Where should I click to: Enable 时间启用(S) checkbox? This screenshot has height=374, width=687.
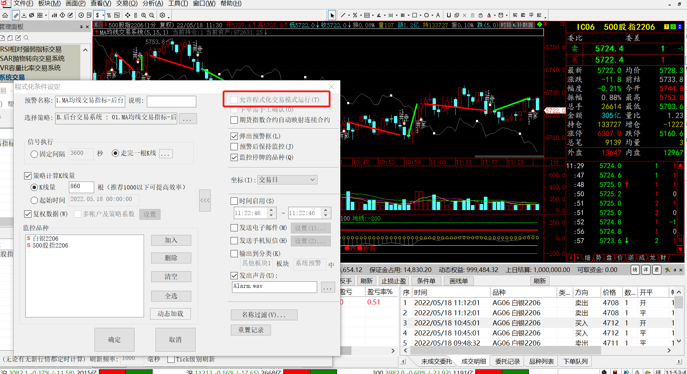tap(234, 201)
